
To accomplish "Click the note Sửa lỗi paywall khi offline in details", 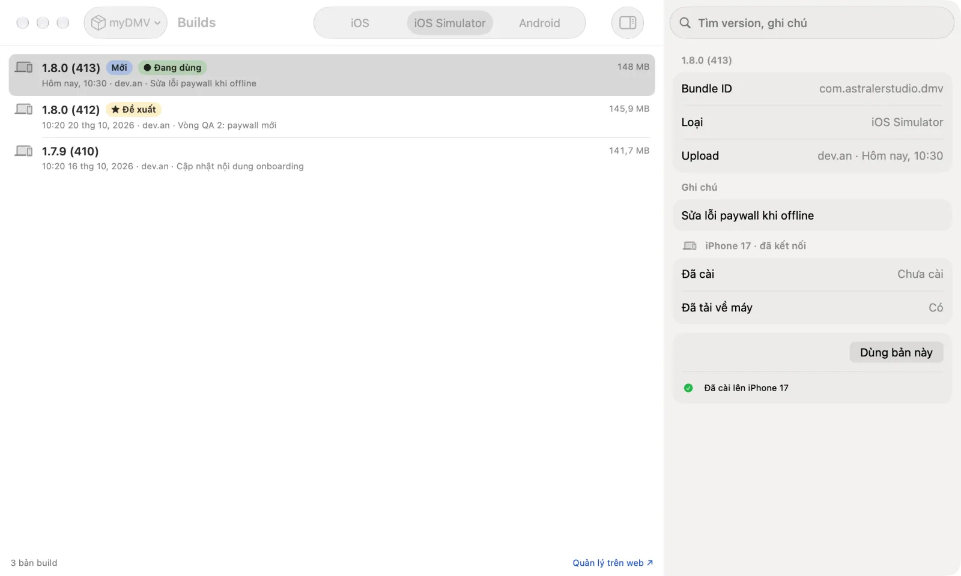I will click(x=747, y=215).
